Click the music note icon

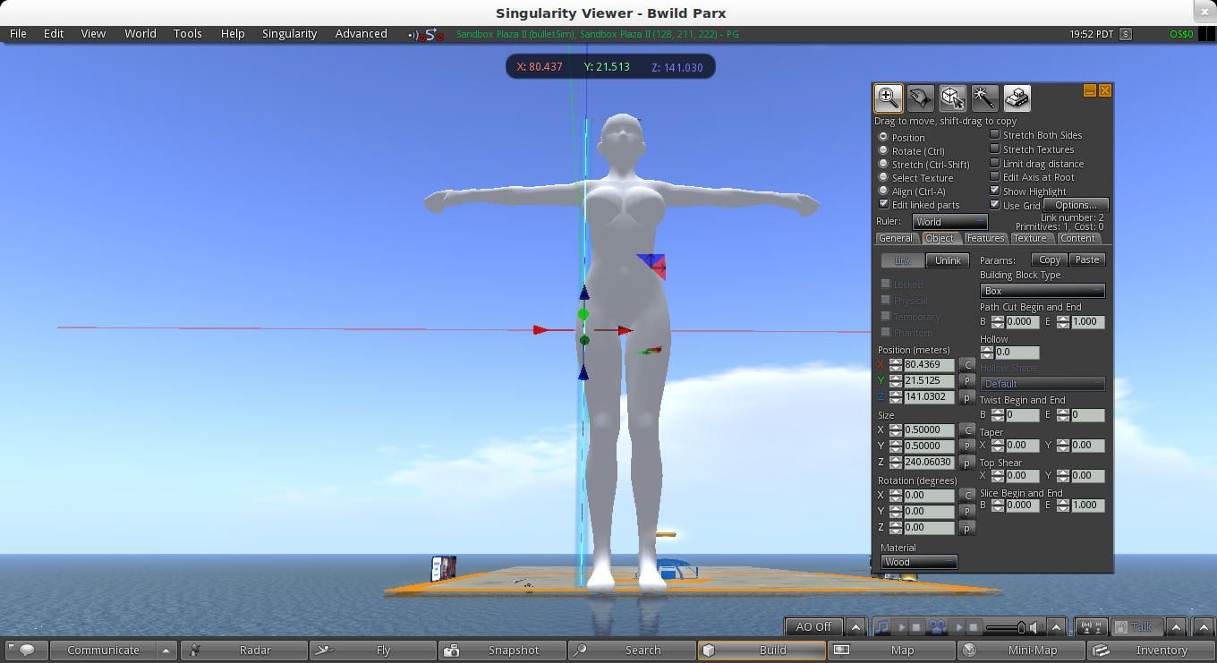882,627
